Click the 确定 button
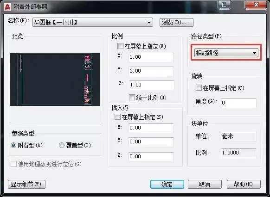Viewport: 270px width, 197px height. click(x=167, y=185)
